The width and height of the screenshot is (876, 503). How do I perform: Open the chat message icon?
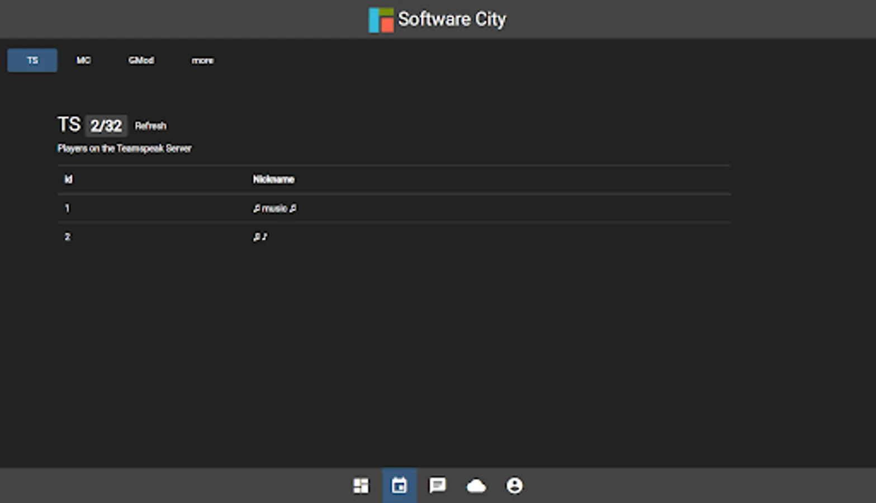click(437, 485)
